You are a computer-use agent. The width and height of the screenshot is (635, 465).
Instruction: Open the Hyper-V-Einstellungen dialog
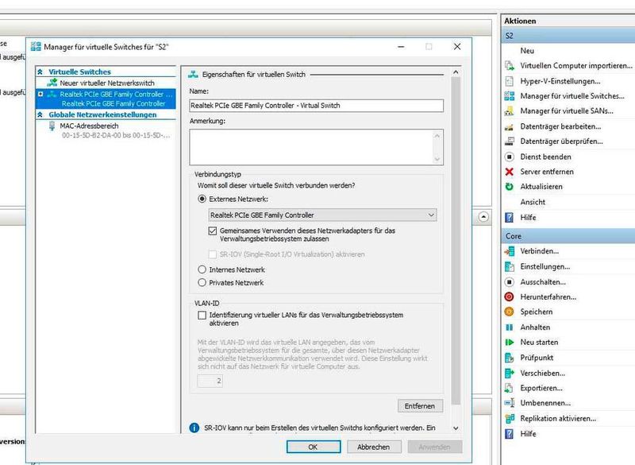coord(564,82)
